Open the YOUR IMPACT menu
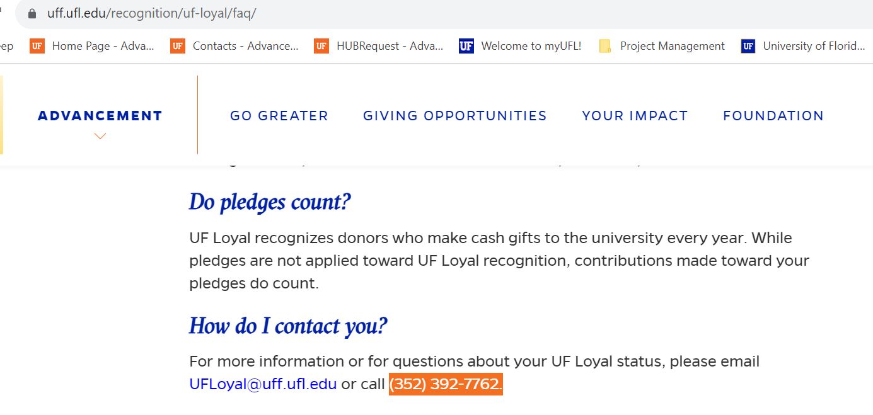873x415 pixels. click(x=635, y=116)
